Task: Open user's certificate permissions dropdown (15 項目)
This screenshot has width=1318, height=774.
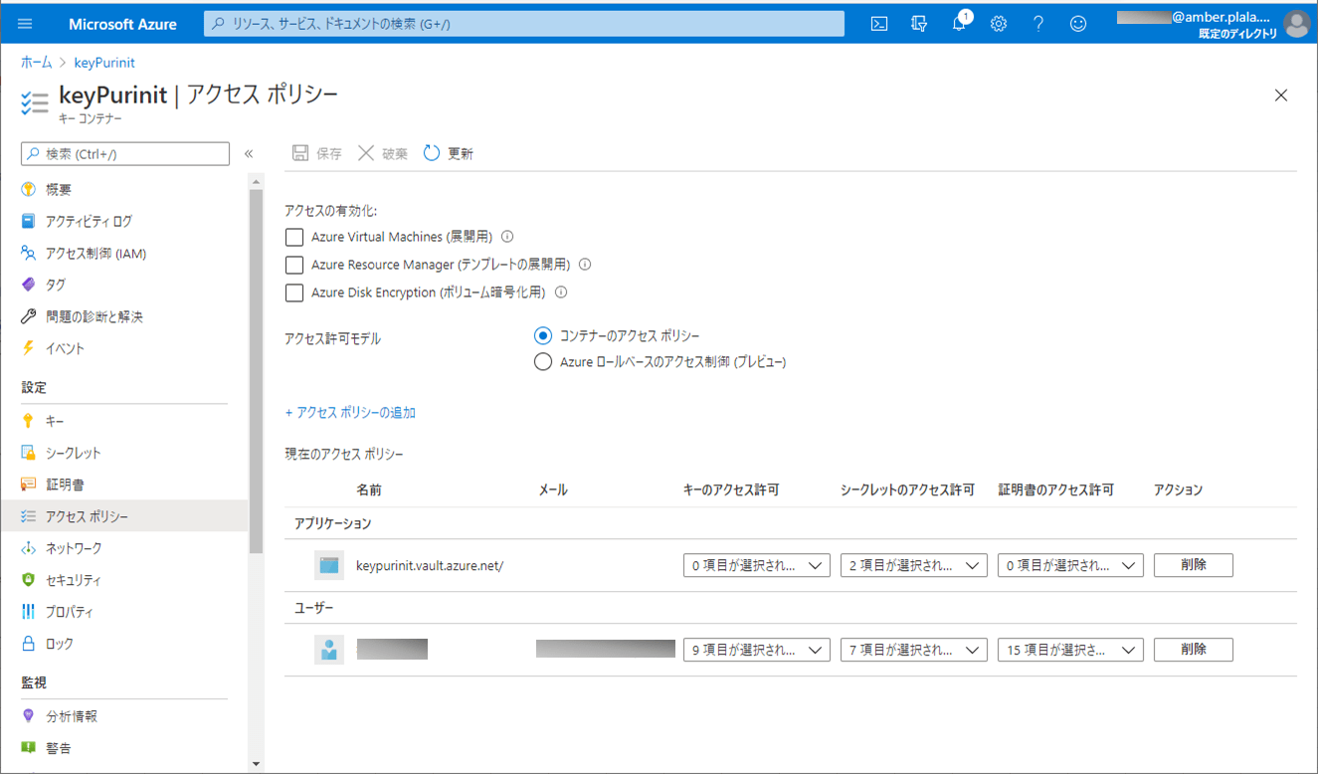Action: point(1071,650)
